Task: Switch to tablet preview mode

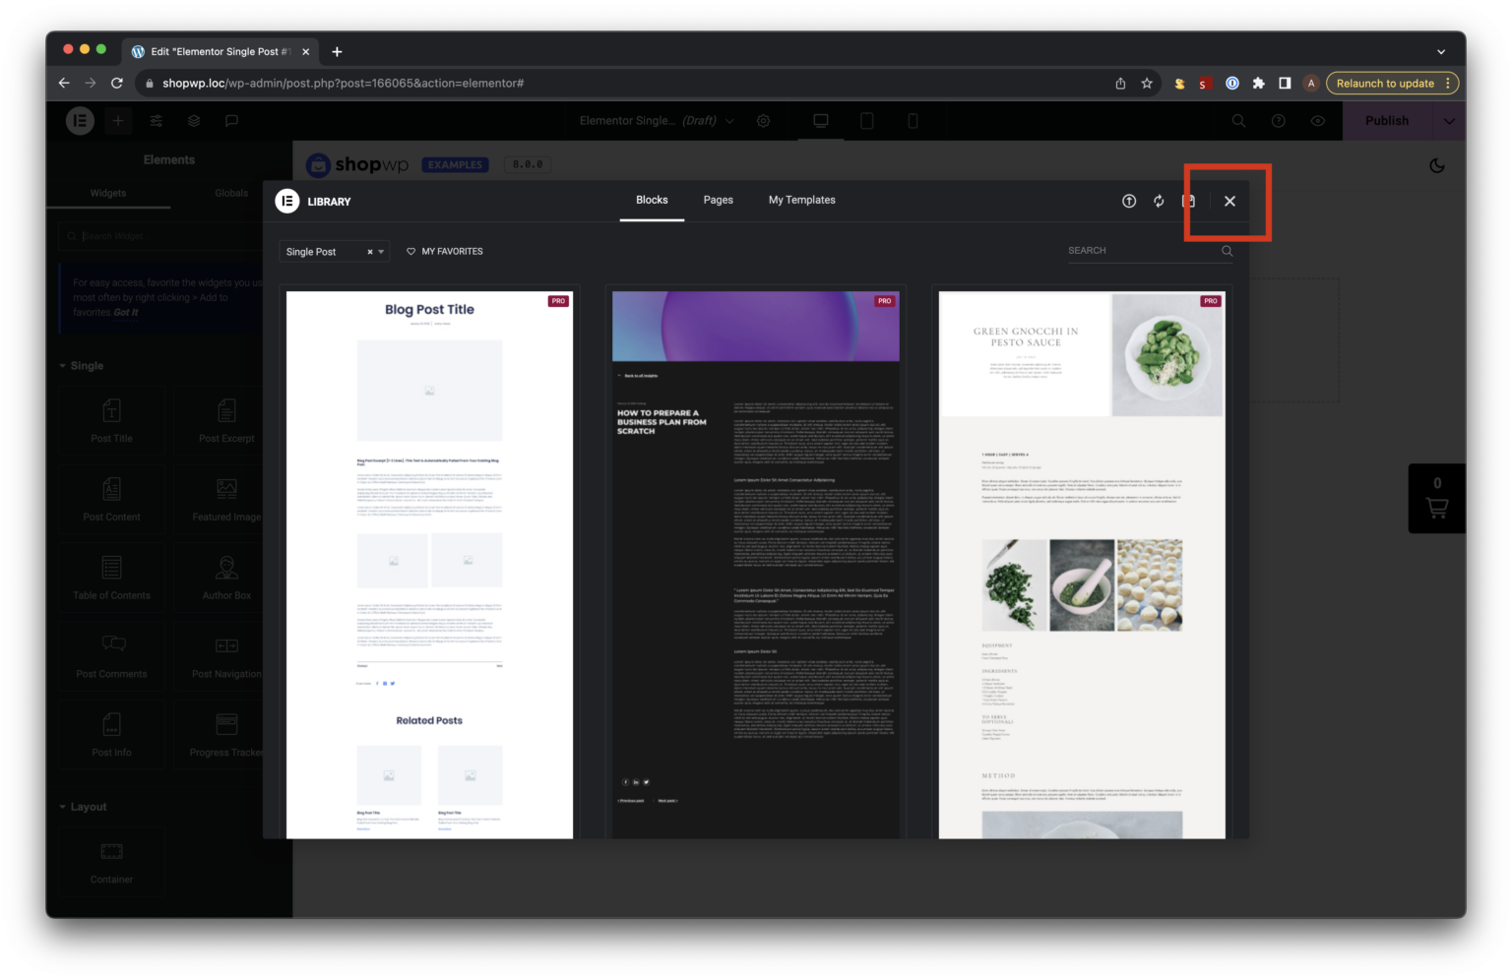Action: tap(866, 120)
